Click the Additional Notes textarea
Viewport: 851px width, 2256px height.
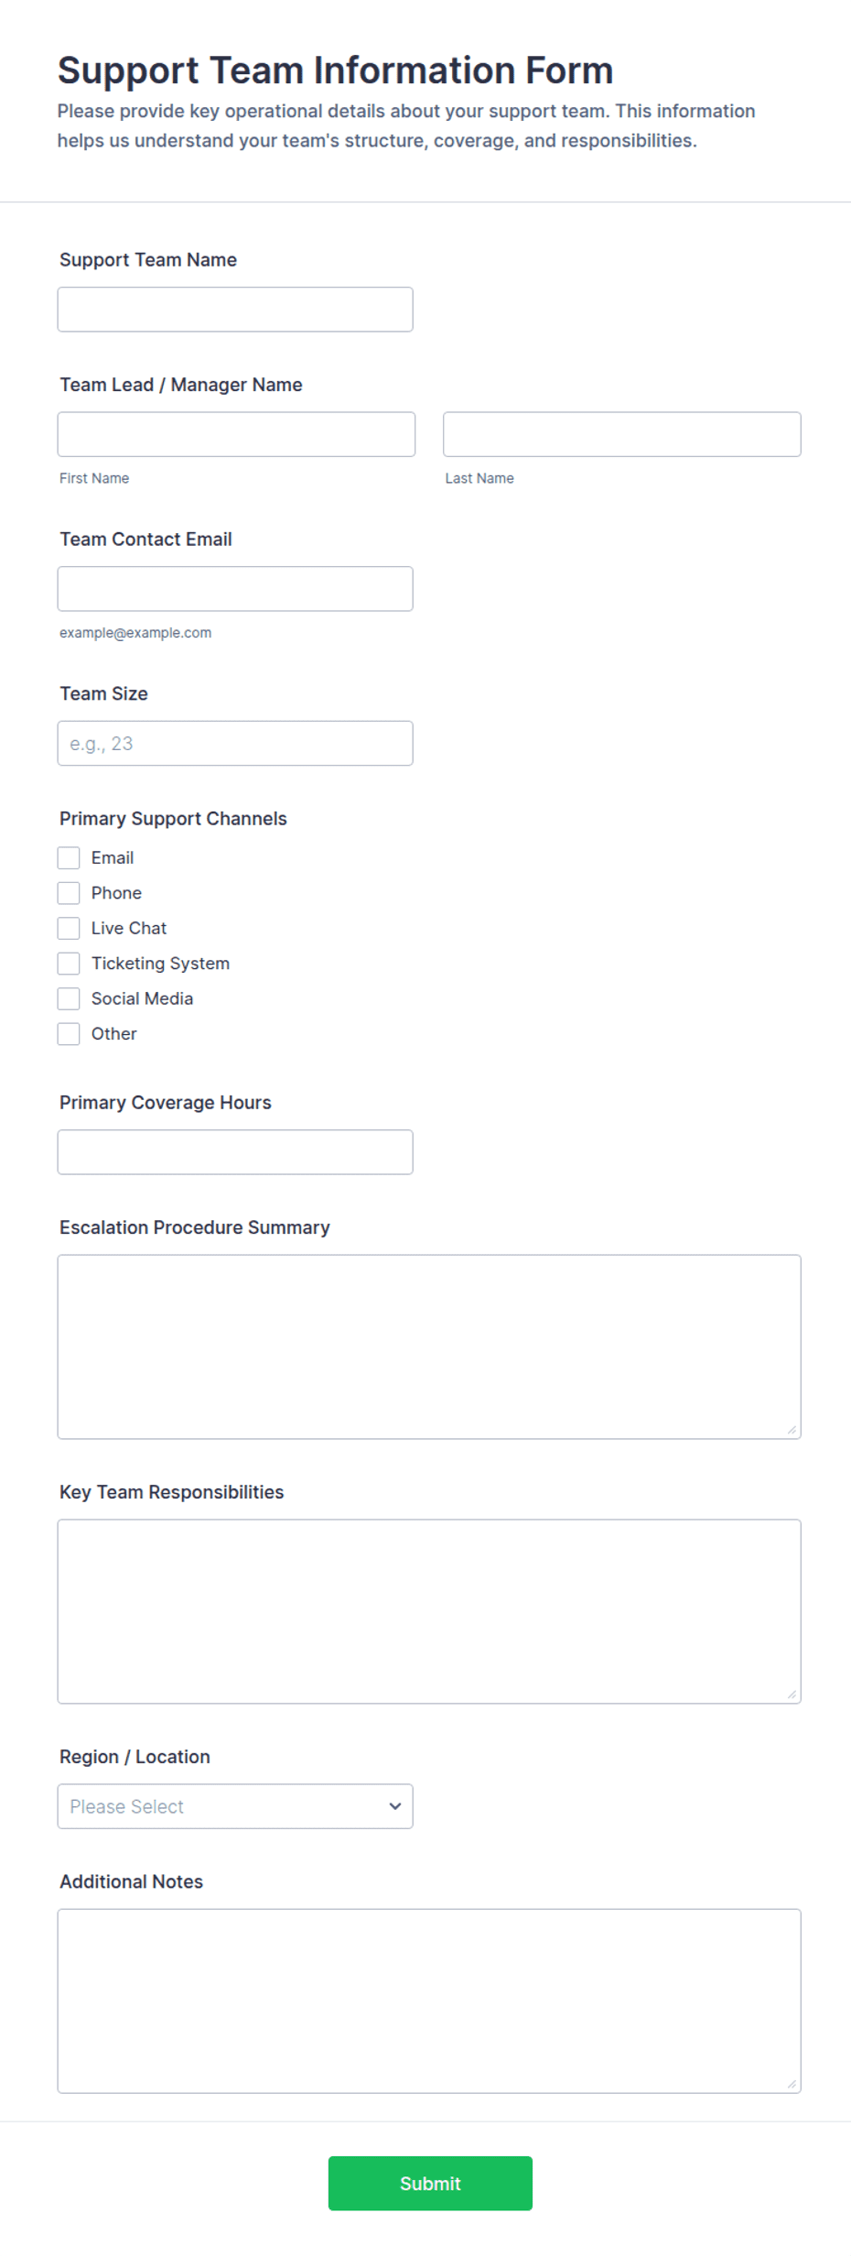point(429,2001)
